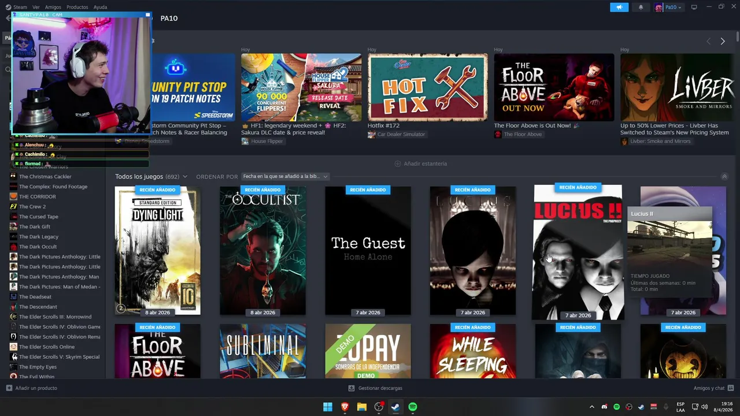The width and height of the screenshot is (740, 416).
Task: Click Añadir un producto
Action: [32, 388]
